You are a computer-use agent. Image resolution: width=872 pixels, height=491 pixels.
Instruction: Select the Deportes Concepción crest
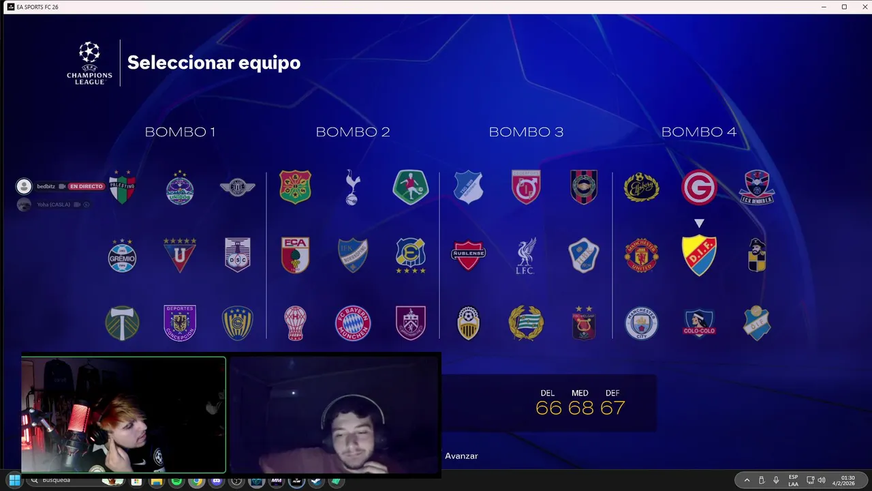click(180, 323)
